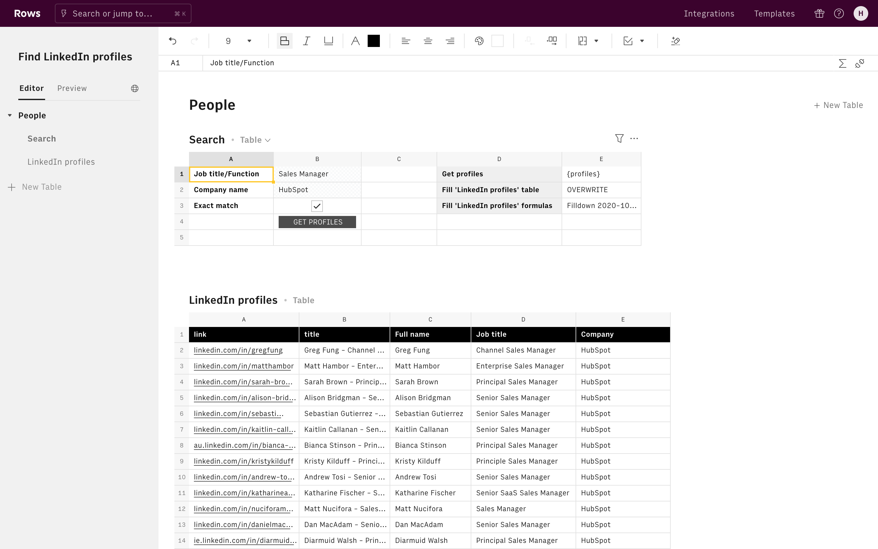Viewport: 878px width, 549px height.
Task: Expand the insert element dropdown arrow
Action: [x=642, y=41]
